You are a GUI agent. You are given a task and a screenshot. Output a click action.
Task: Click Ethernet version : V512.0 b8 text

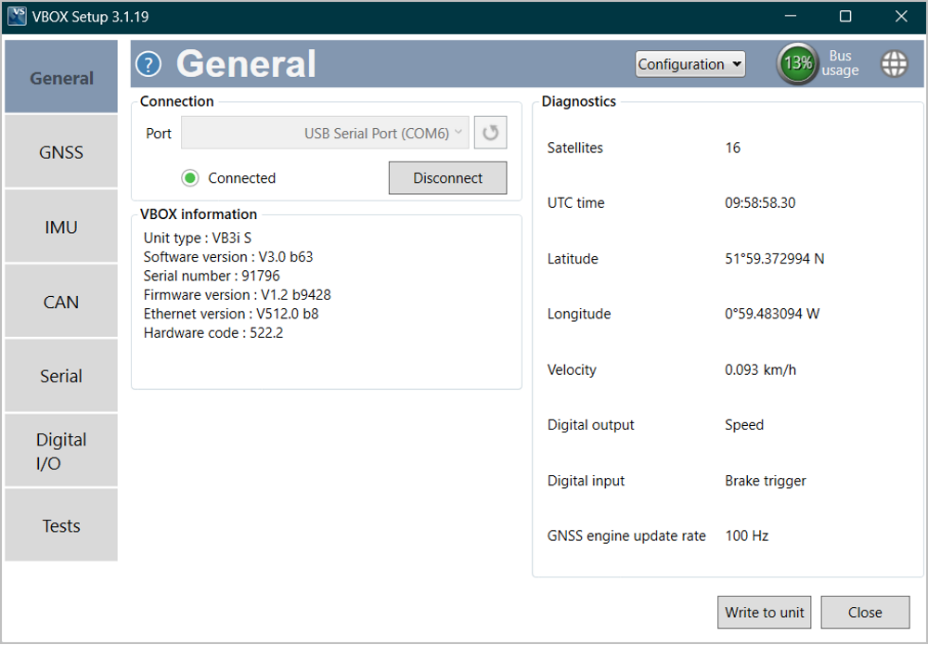click(231, 314)
